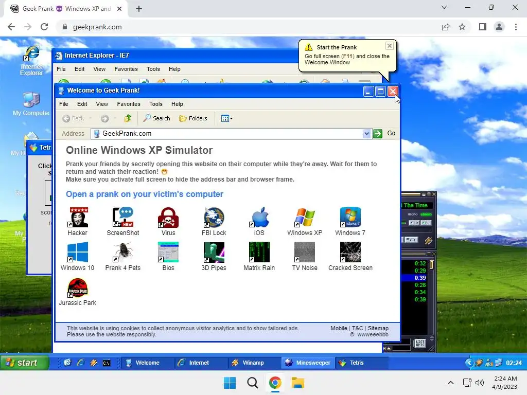Viewport: 527px width, 395px height.
Task: Switch to Tetris taskbar button
Action: click(x=361, y=363)
